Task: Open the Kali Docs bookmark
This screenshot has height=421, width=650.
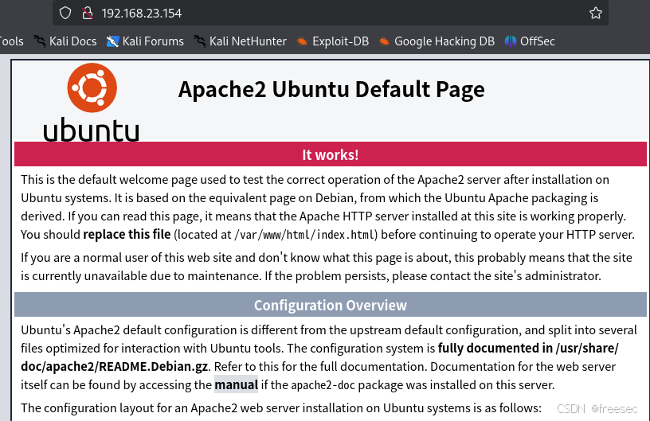Action: coord(65,41)
